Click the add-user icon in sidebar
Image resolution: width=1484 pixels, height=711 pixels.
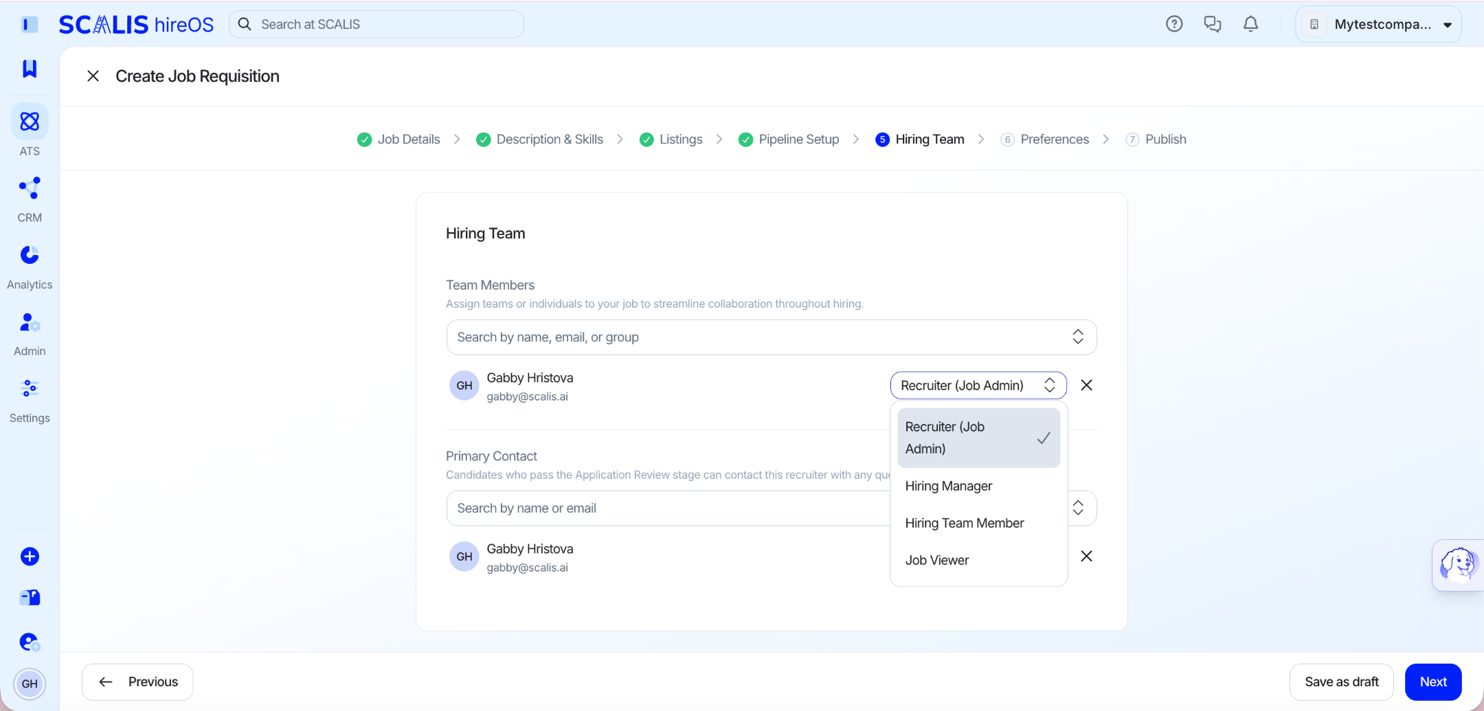(x=30, y=642)
